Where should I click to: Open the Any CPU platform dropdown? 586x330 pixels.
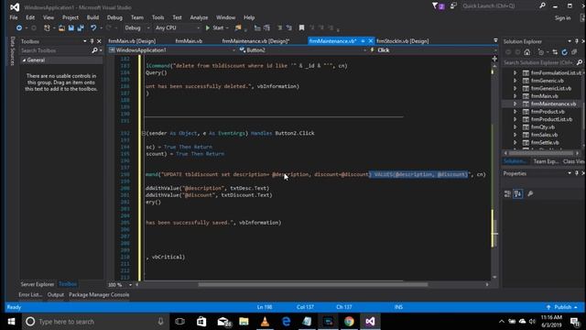[x=178, y=28]
